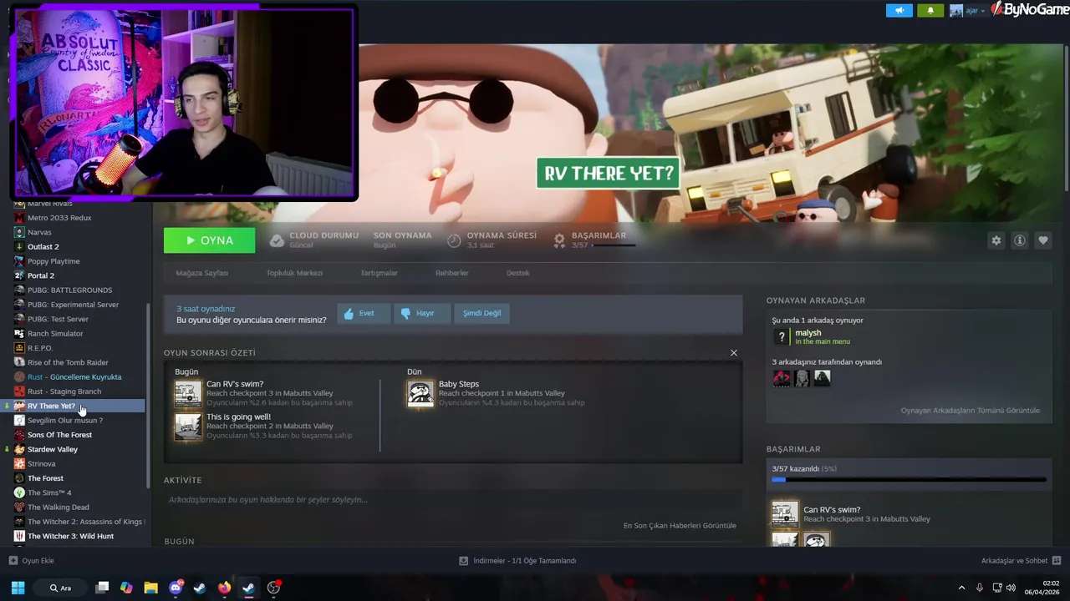
Task: Show hidden system tray icons chevron
Action: pyautogui.click(x=961, y=588)
